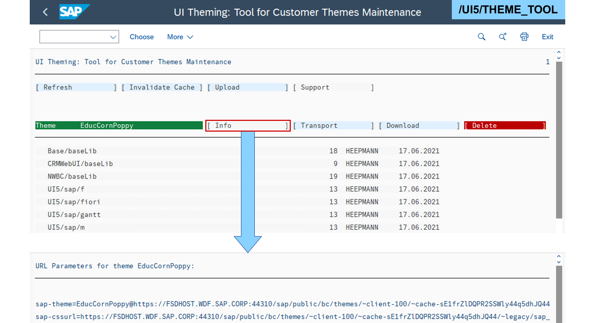The image size is (595, 323).
Task: Expand the More menu
Action: (180, 37)
